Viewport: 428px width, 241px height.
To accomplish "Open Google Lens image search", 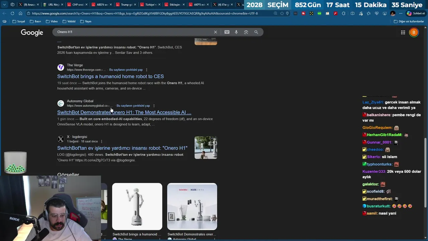I will (246, 32).
